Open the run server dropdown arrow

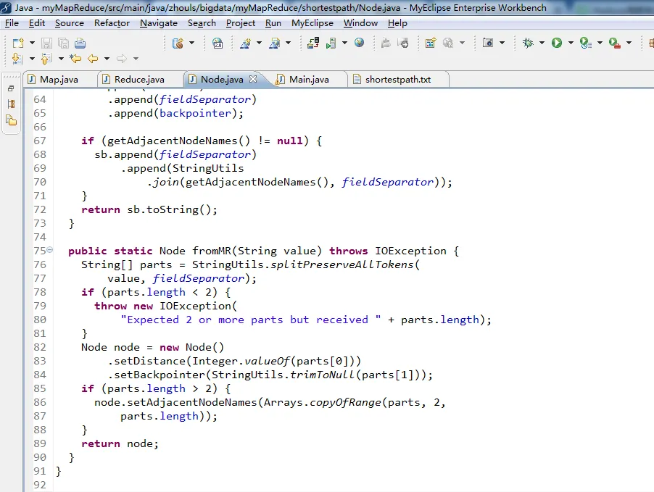point(344,43)
